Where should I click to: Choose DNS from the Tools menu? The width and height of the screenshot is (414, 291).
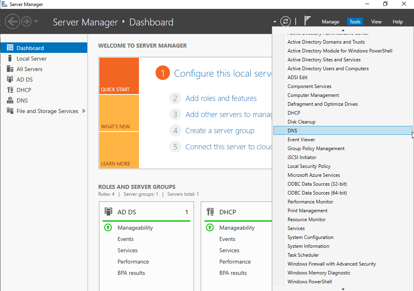(x=343, y=131)
